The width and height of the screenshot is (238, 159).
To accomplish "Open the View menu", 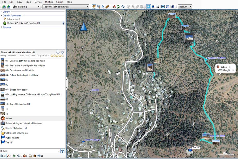I will coord(19,2).
